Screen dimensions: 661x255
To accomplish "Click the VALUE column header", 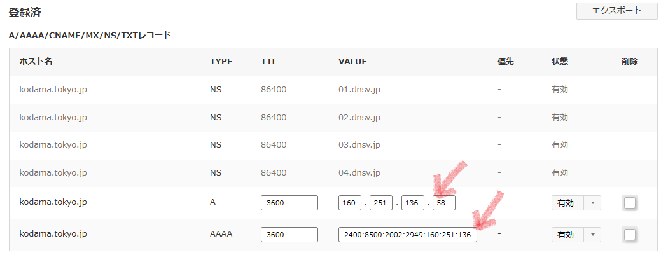I will click(352, 62).
